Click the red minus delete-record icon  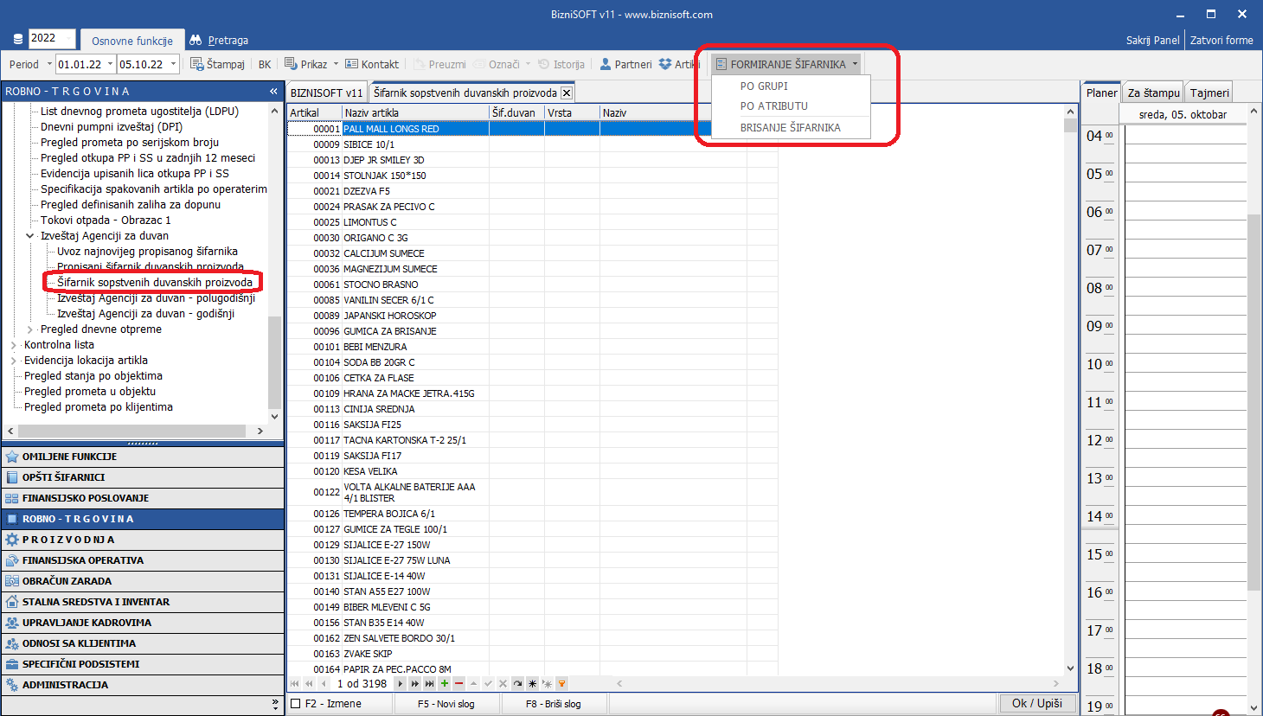click(x=458, y=683)
